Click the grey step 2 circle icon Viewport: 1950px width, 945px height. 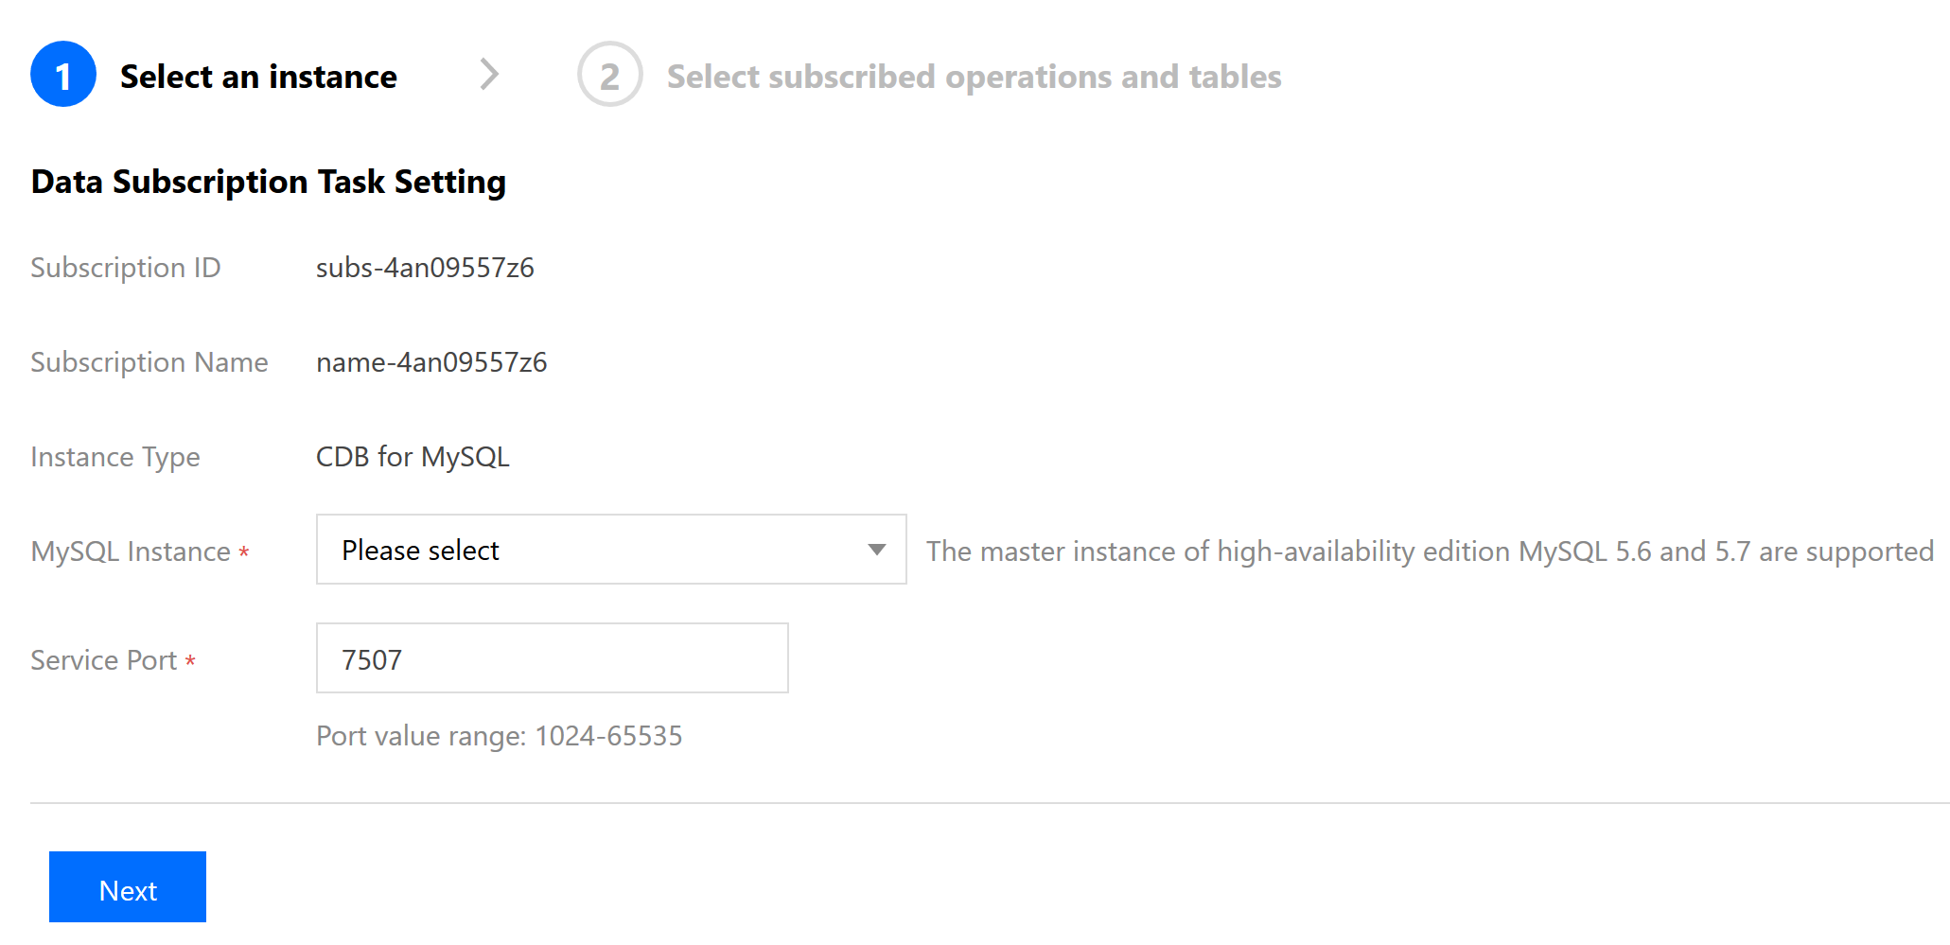(x=610, y=75)
